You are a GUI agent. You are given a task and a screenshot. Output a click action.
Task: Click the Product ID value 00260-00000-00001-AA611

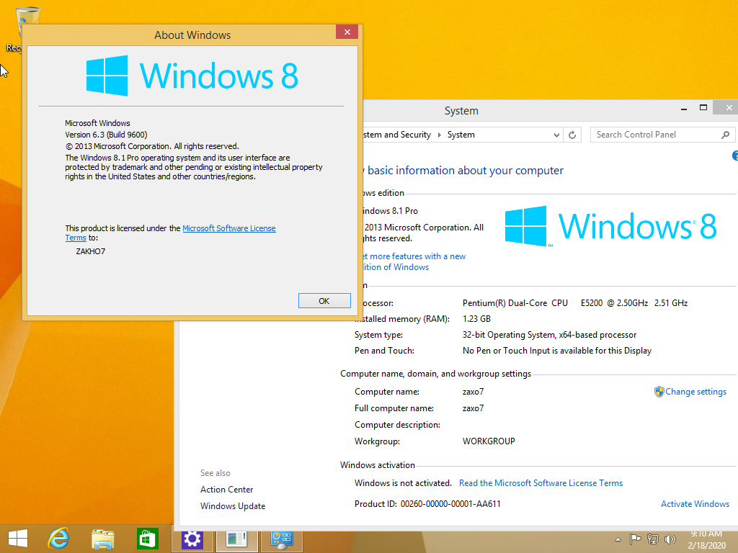[450, 503]
